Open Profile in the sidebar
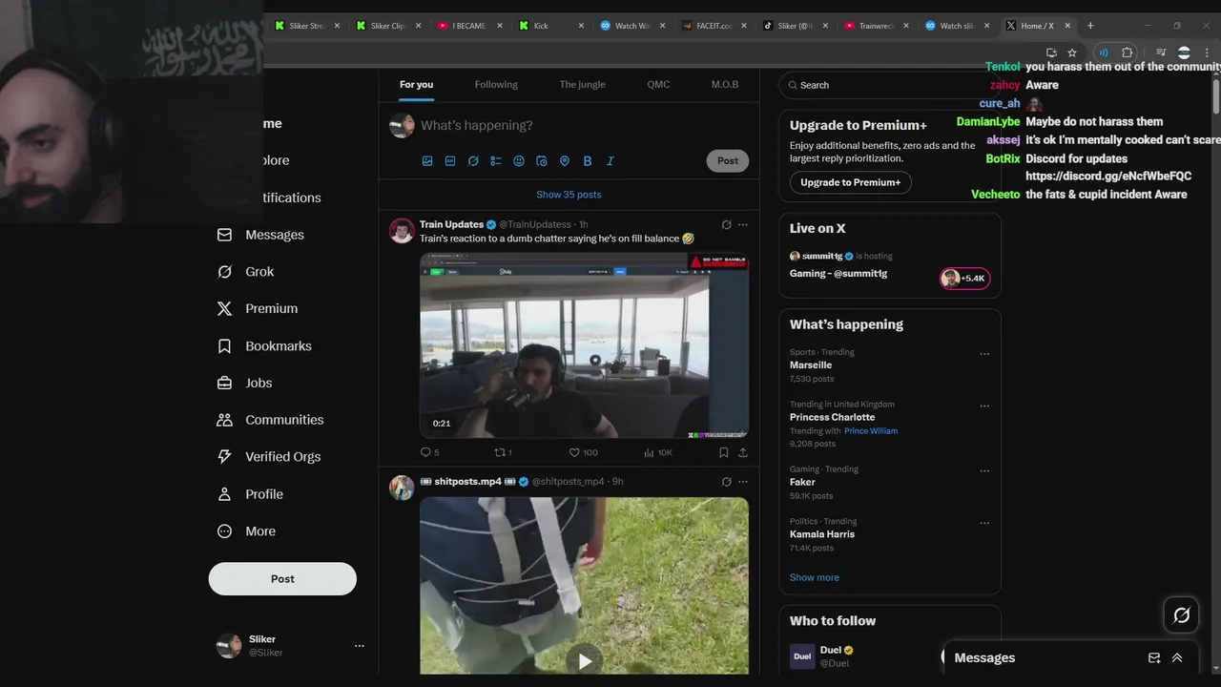Image resolution: width=1221 pixels, height=687 pixels. tap(249, 494)
